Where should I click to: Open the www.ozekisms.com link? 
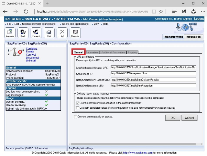tap(138, 153)
